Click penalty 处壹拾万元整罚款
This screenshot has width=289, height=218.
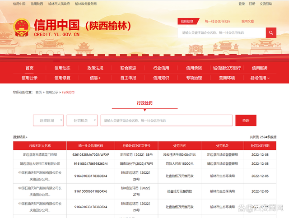tap(180, 191)
